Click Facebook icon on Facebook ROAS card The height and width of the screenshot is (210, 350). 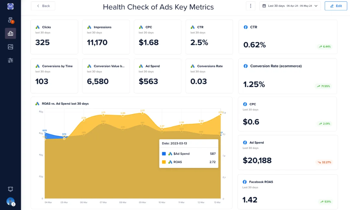[x=245, y=182]
